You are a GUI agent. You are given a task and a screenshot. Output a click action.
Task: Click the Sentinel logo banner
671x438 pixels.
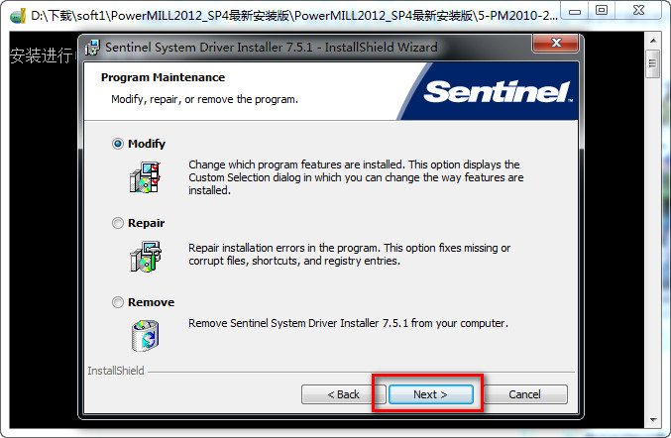click(x=498, y=92)
